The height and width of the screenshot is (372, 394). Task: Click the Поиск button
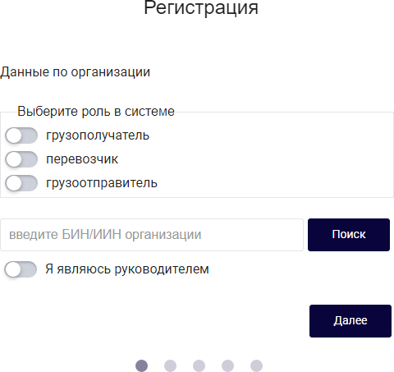pyautogui.click(x=349, y=235)
